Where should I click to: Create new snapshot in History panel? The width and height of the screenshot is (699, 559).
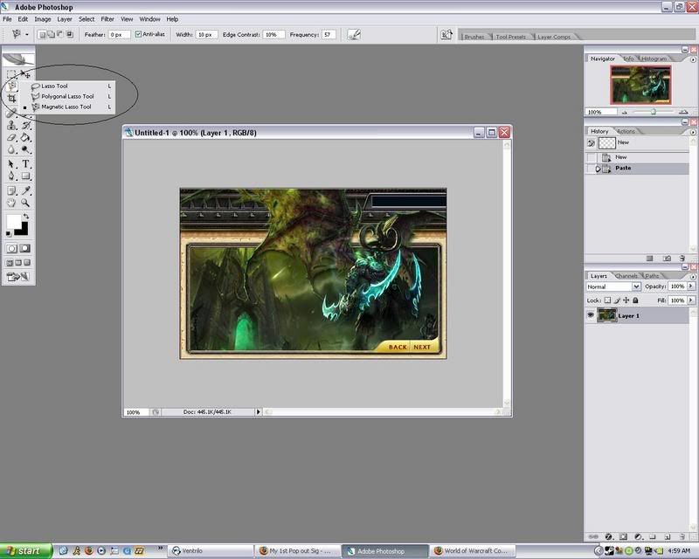coord(667,259)
